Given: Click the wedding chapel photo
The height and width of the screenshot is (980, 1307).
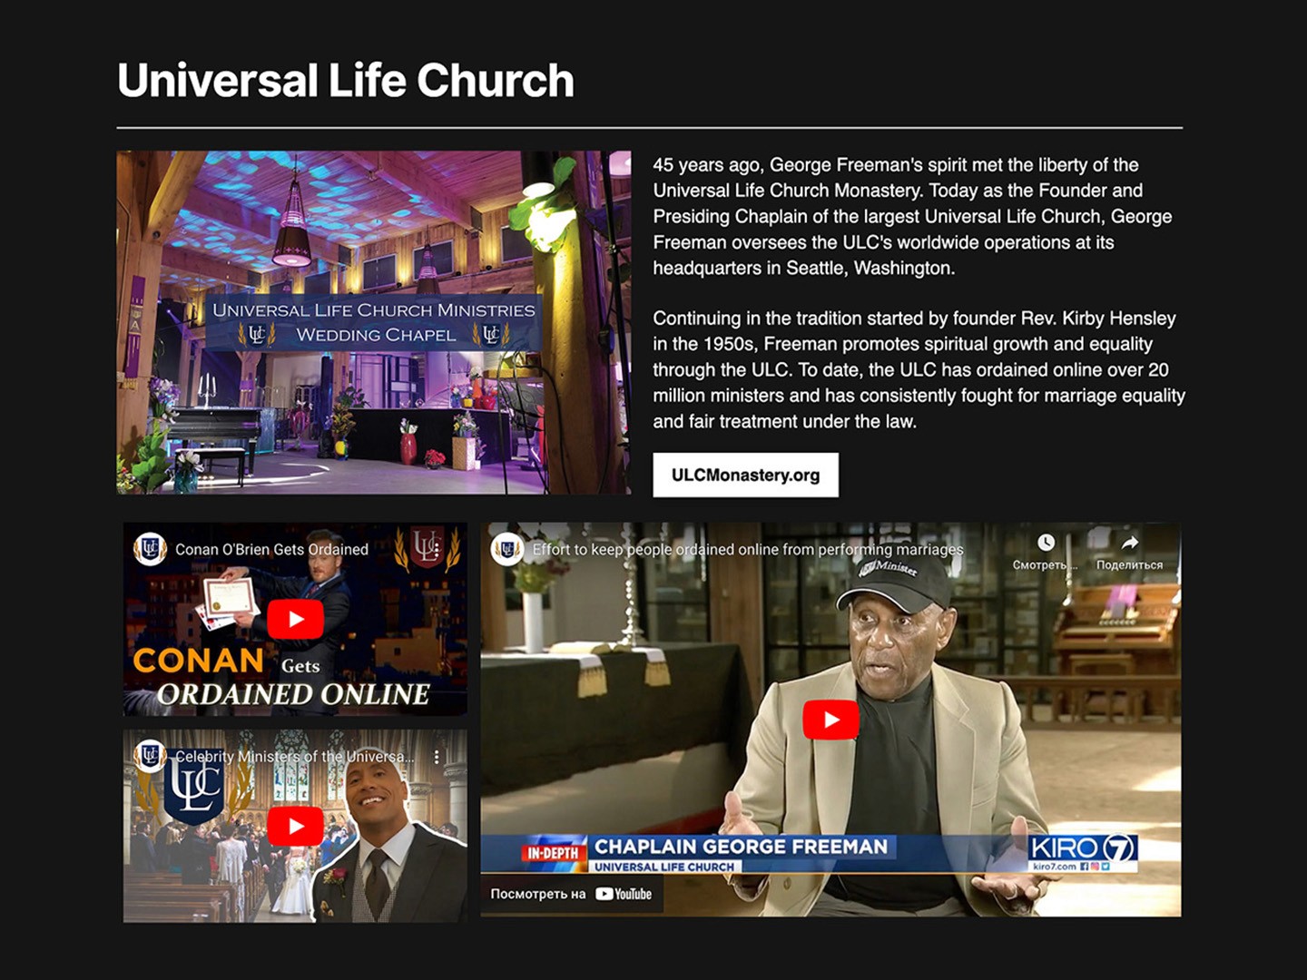Looking at the screenshot, I should 374,322.
